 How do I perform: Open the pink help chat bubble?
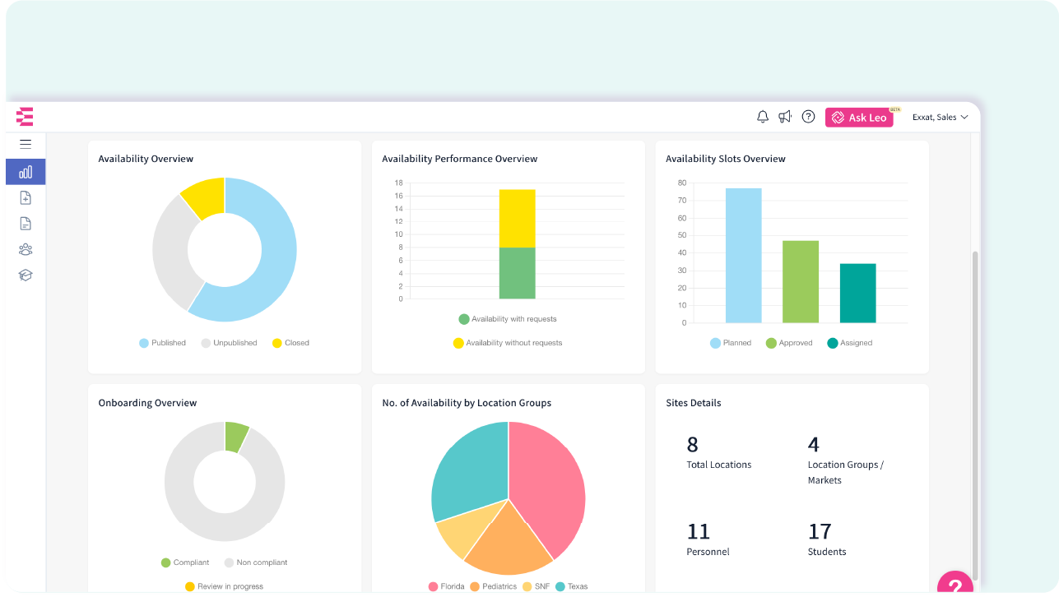tap(955, 584)
